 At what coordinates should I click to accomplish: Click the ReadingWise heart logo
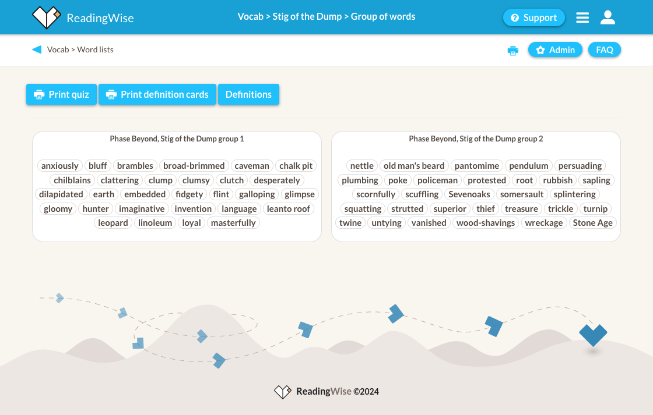(x=47, y=17)
